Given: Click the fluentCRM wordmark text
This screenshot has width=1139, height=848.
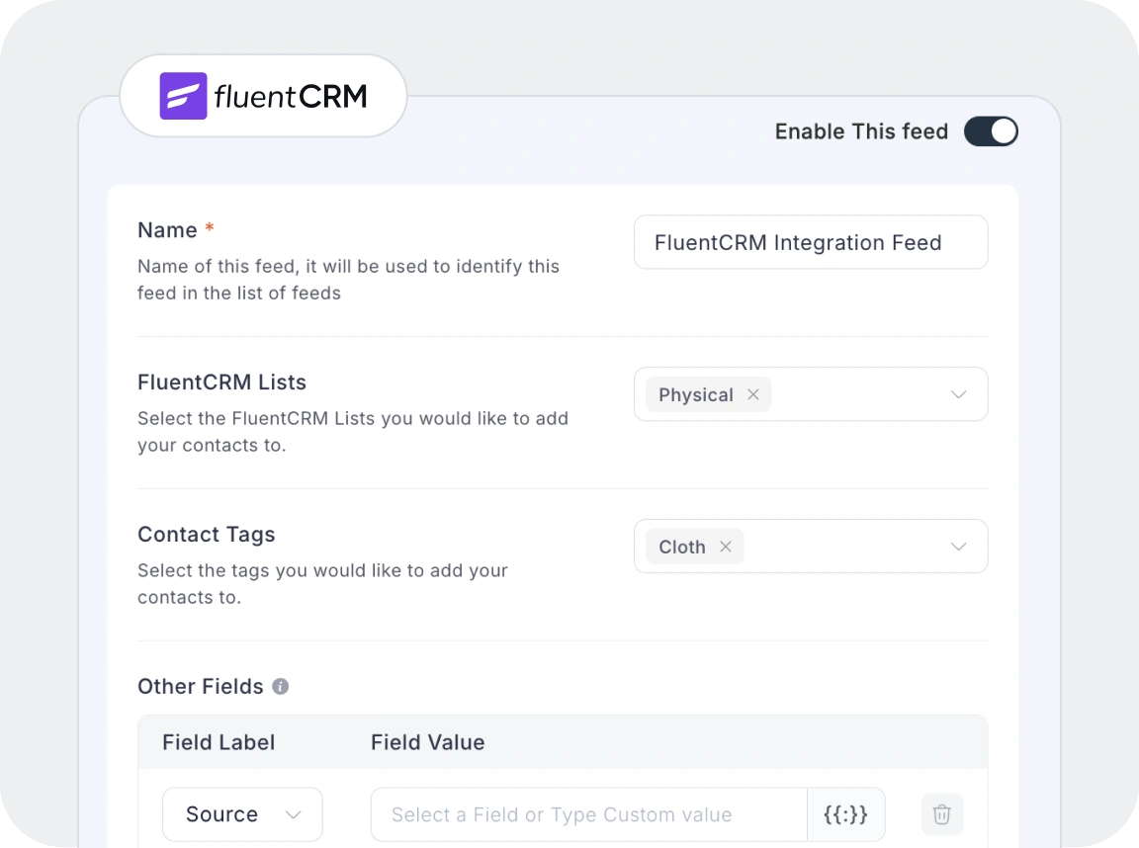Looking at the screenshot, I should [291, 96].
